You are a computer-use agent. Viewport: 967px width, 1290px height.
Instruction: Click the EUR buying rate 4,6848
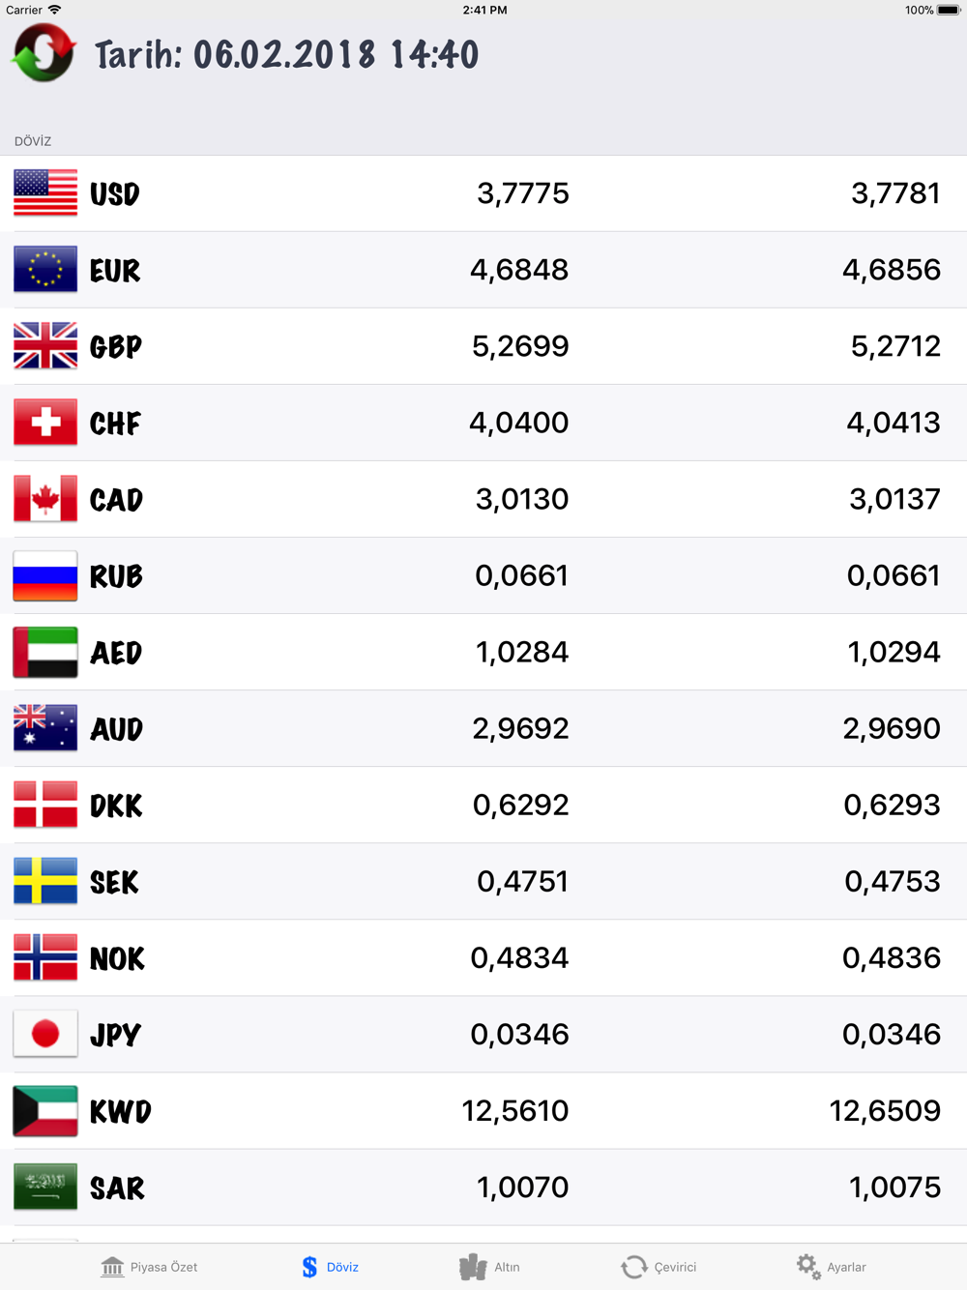point(519,270)
